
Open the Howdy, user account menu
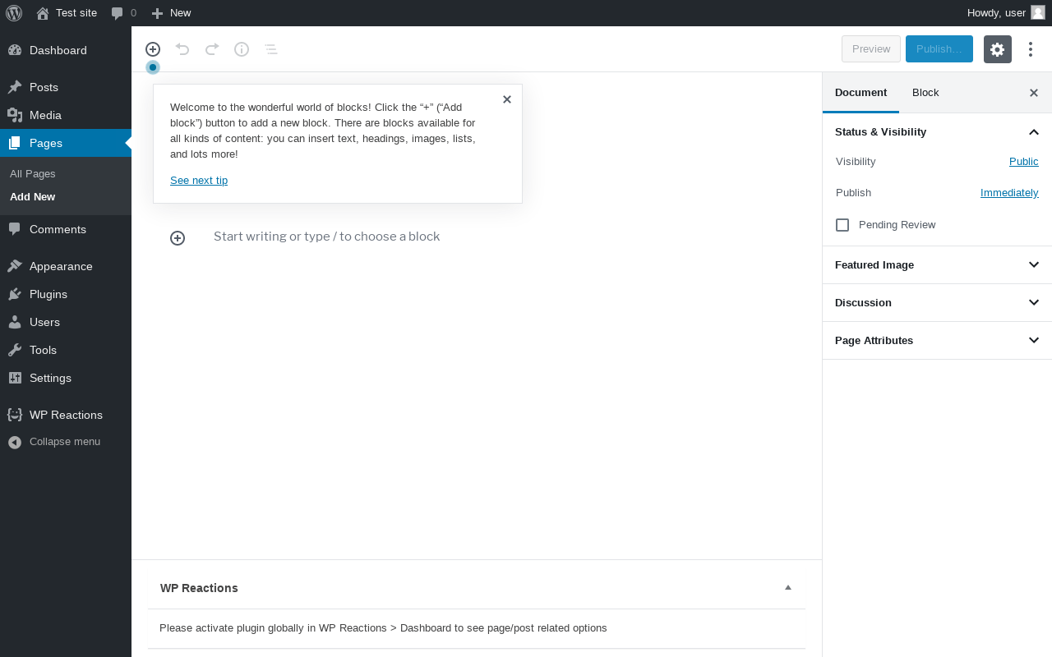click(x=1006, y=13)
